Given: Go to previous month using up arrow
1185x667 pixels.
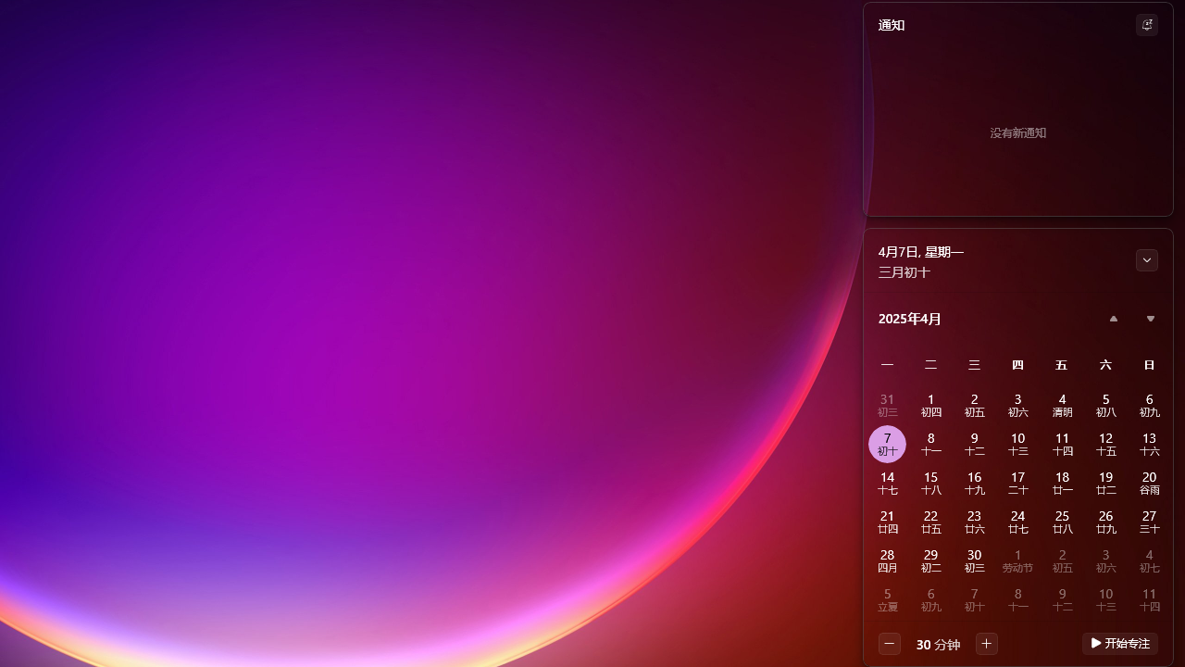Looking at the screenshot, I should [x=1113, y=319].
